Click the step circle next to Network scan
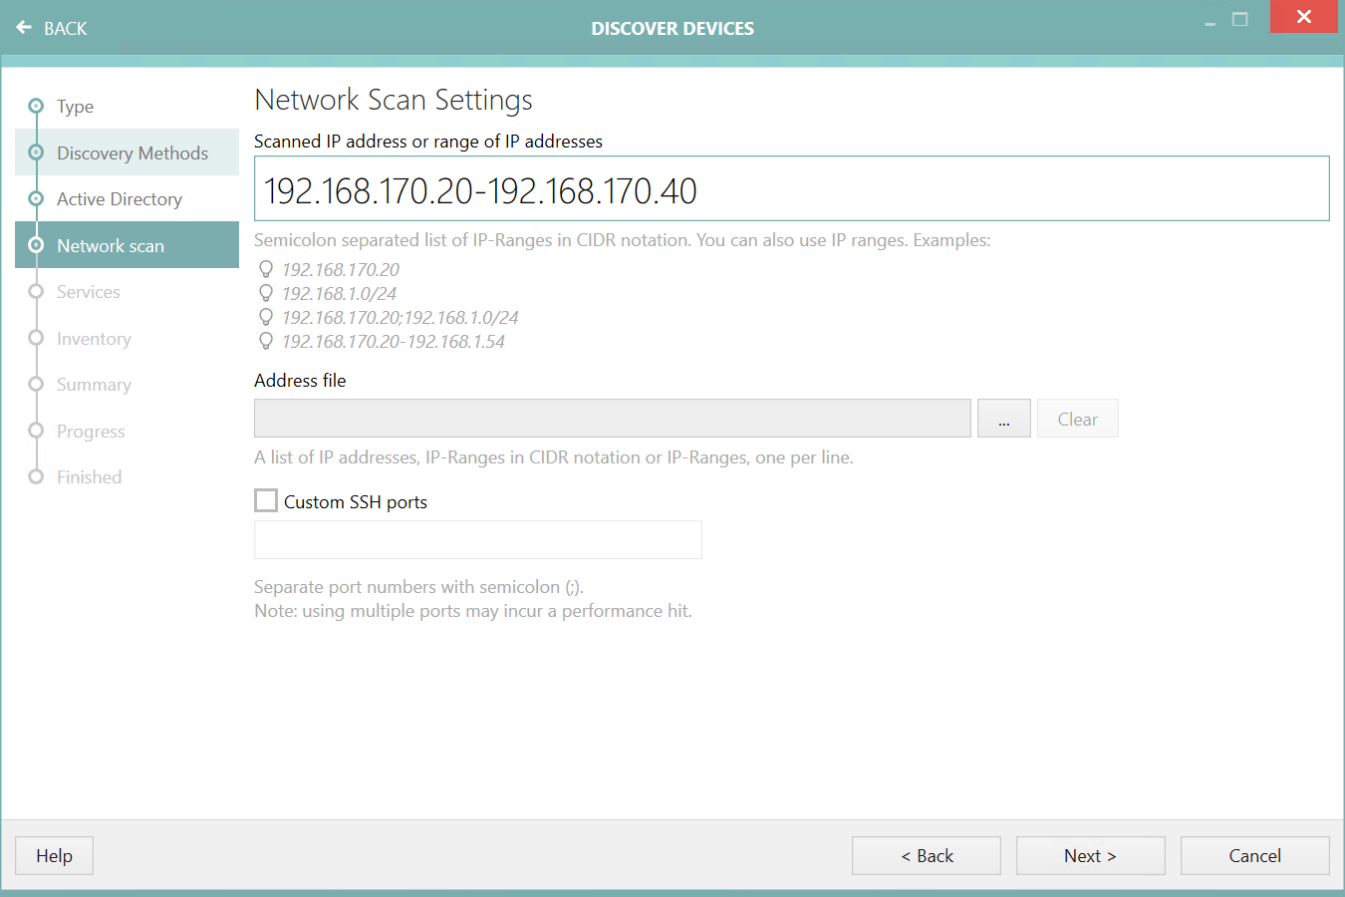This screenshot has height=897, width=1345. pos(36,245)
